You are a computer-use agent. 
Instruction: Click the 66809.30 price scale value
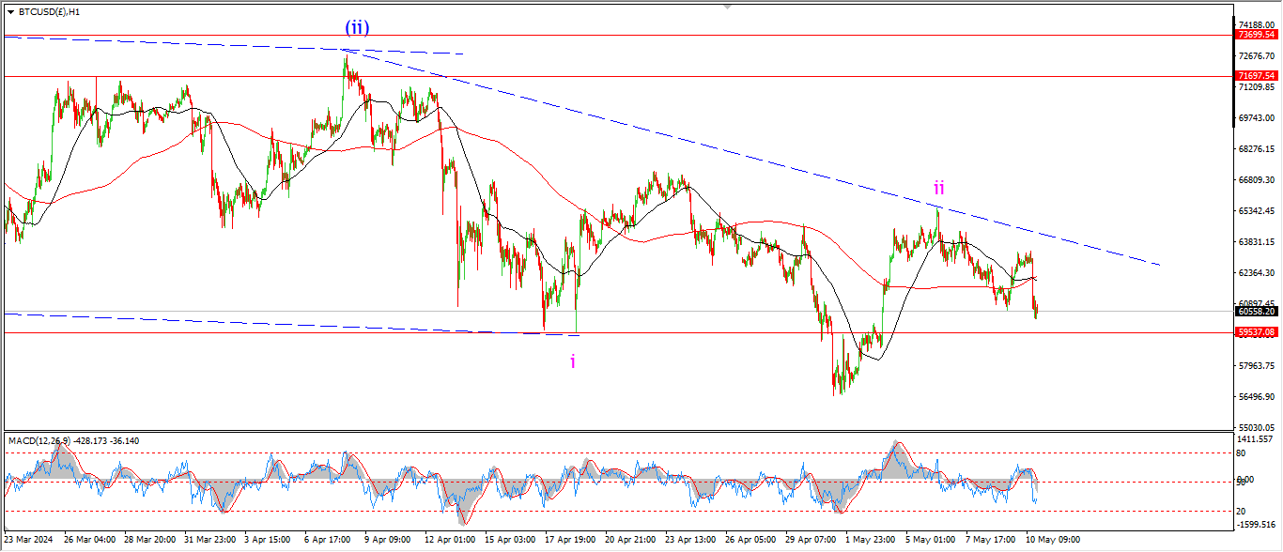coord(1258,180)
